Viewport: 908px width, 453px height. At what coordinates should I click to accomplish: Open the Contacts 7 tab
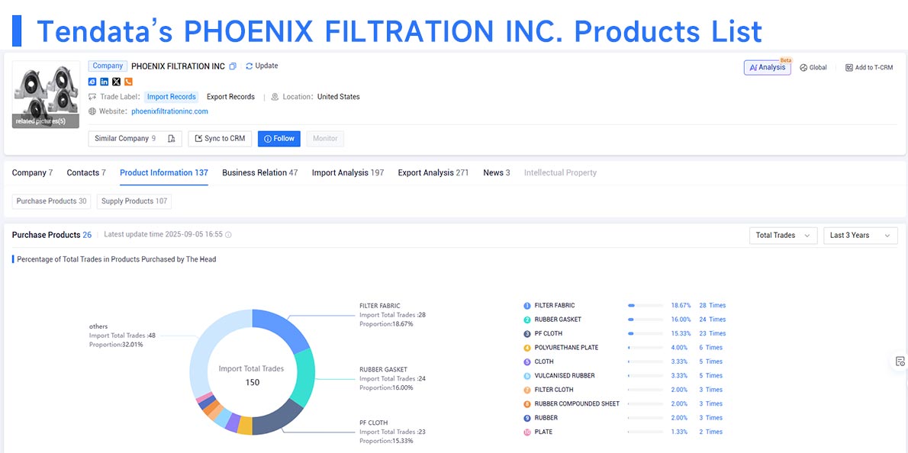(x=86, y=172)
